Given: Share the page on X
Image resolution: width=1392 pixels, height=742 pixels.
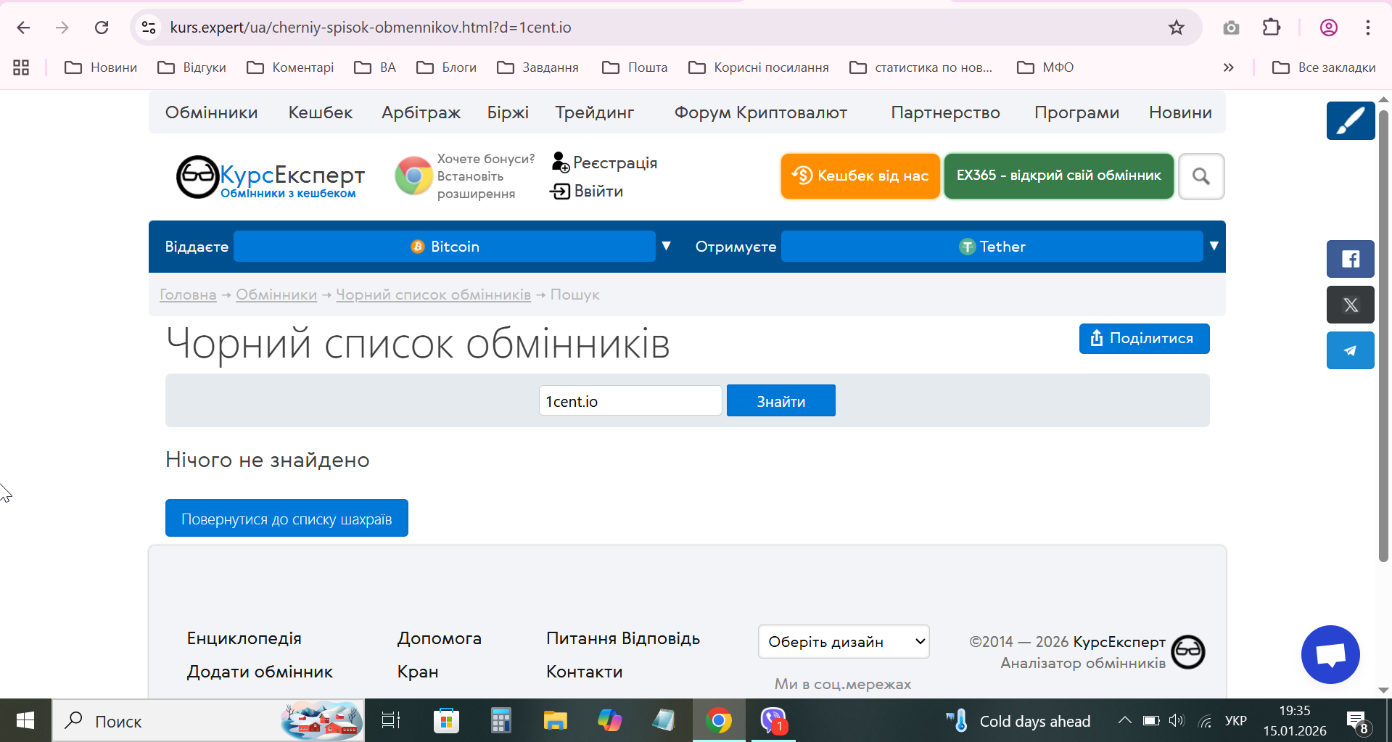Looking at the screenshot, I should [1351, 305].
